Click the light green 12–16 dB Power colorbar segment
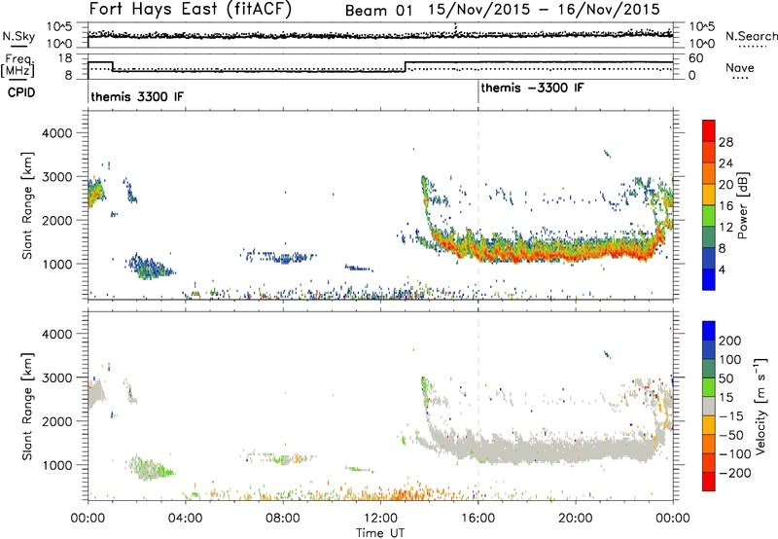The width and height of the screenshot is (778, 539). (x=709, y=215)
